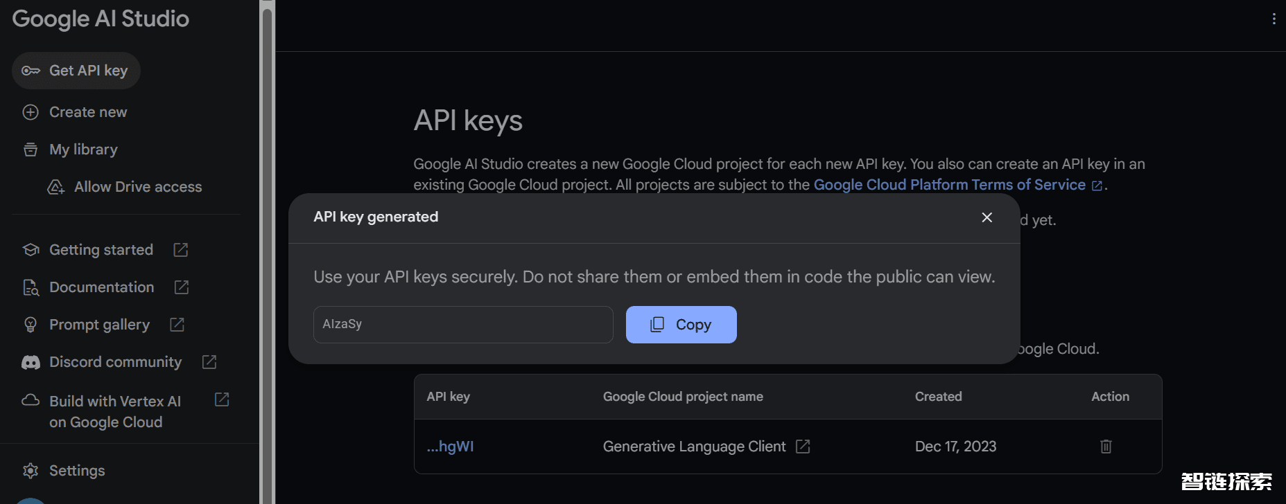Click external icon after Terms of Service
This screenshot has height=504, width=1286.
pyautogui.click(x=1097, y=186)
